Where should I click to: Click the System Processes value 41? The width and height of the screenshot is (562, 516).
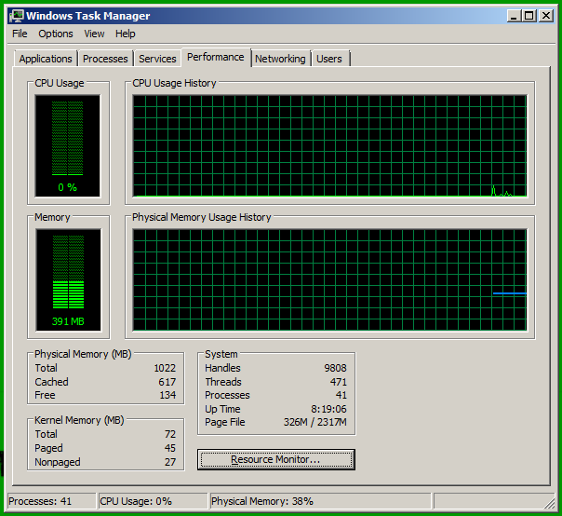coord(341,395)
